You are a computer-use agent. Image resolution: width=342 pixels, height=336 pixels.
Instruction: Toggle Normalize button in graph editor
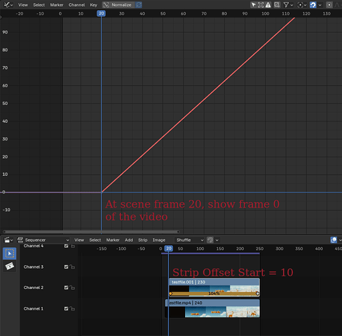[119, 5]
